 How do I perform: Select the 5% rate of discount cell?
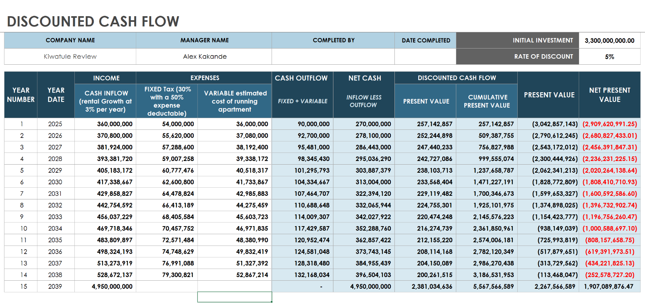point(609,57)
